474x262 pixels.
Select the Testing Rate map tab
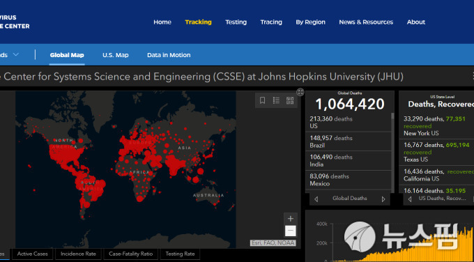[x=180, y=254]
